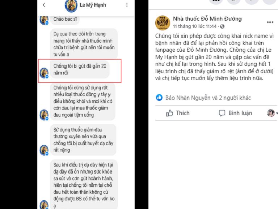Click the blue like reaction icon

coord(159,98)
